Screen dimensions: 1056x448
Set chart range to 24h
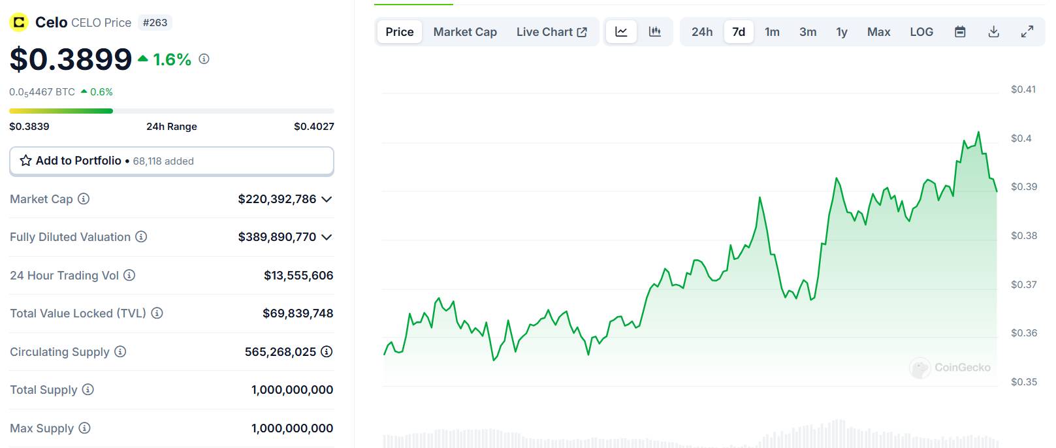(x=702, y=31)
